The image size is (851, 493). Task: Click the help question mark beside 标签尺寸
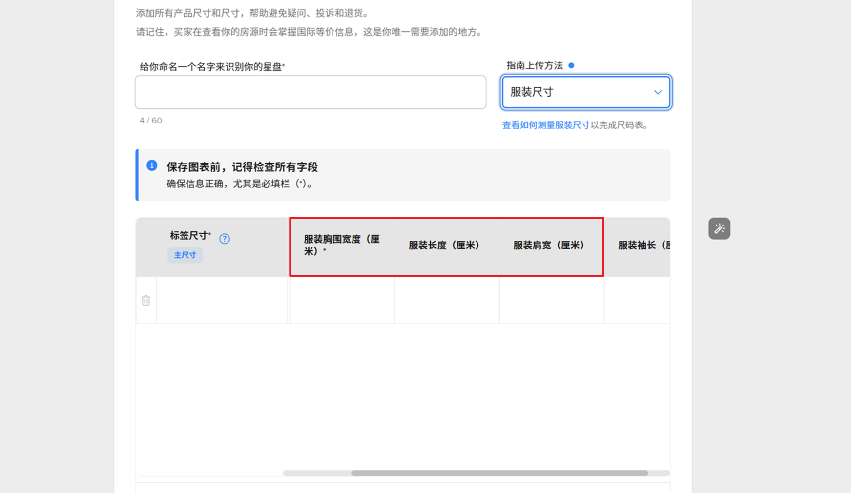(225, 239)
